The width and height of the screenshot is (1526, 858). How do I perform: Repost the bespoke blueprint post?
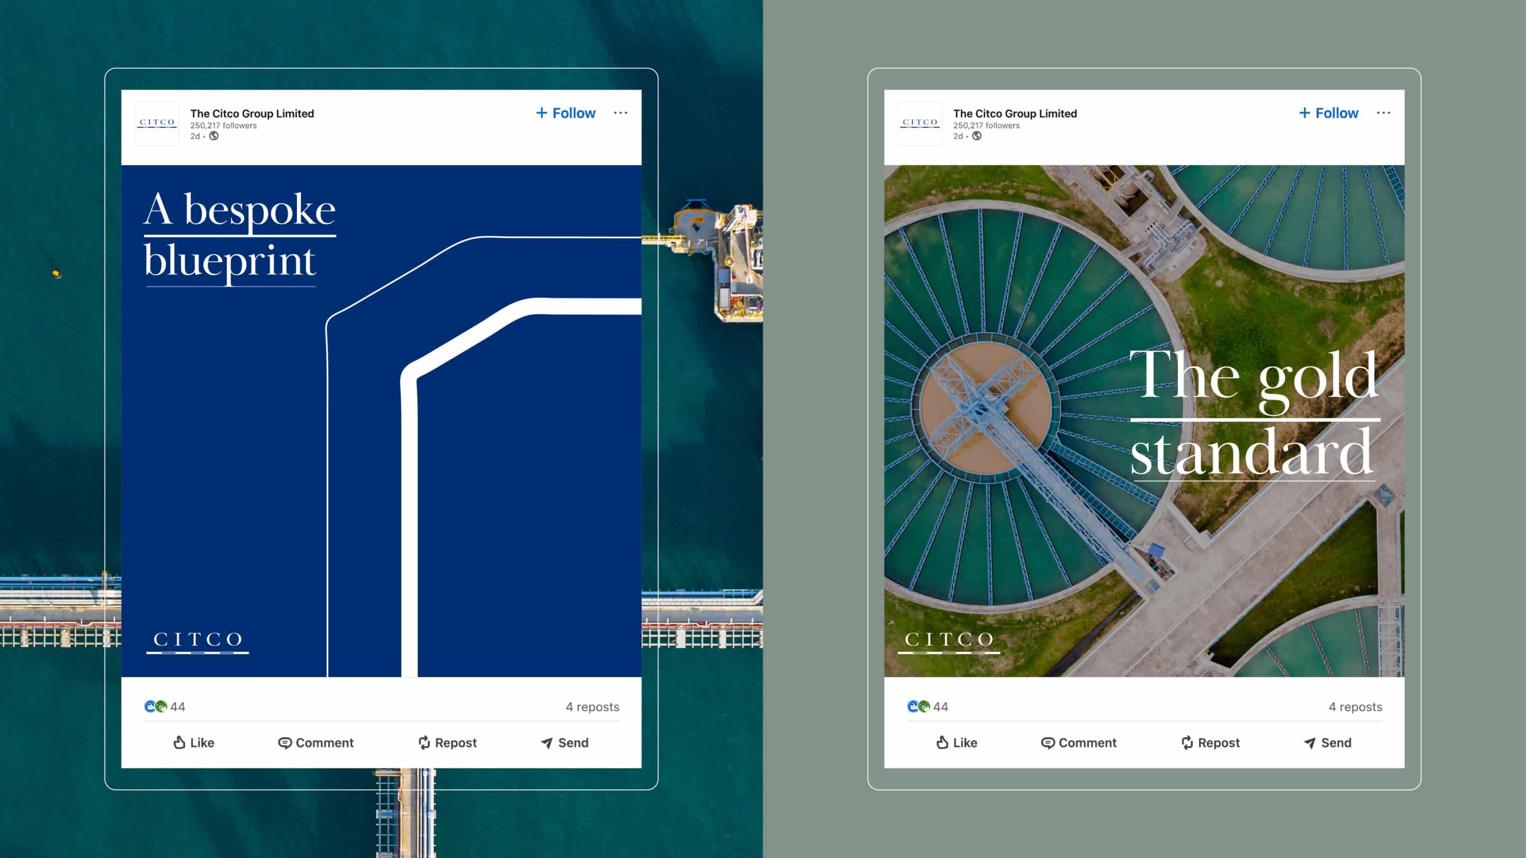(x=447, y=743)
